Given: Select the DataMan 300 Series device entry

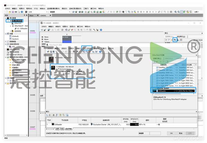Looking at the screenshot, I should [165, 67].
